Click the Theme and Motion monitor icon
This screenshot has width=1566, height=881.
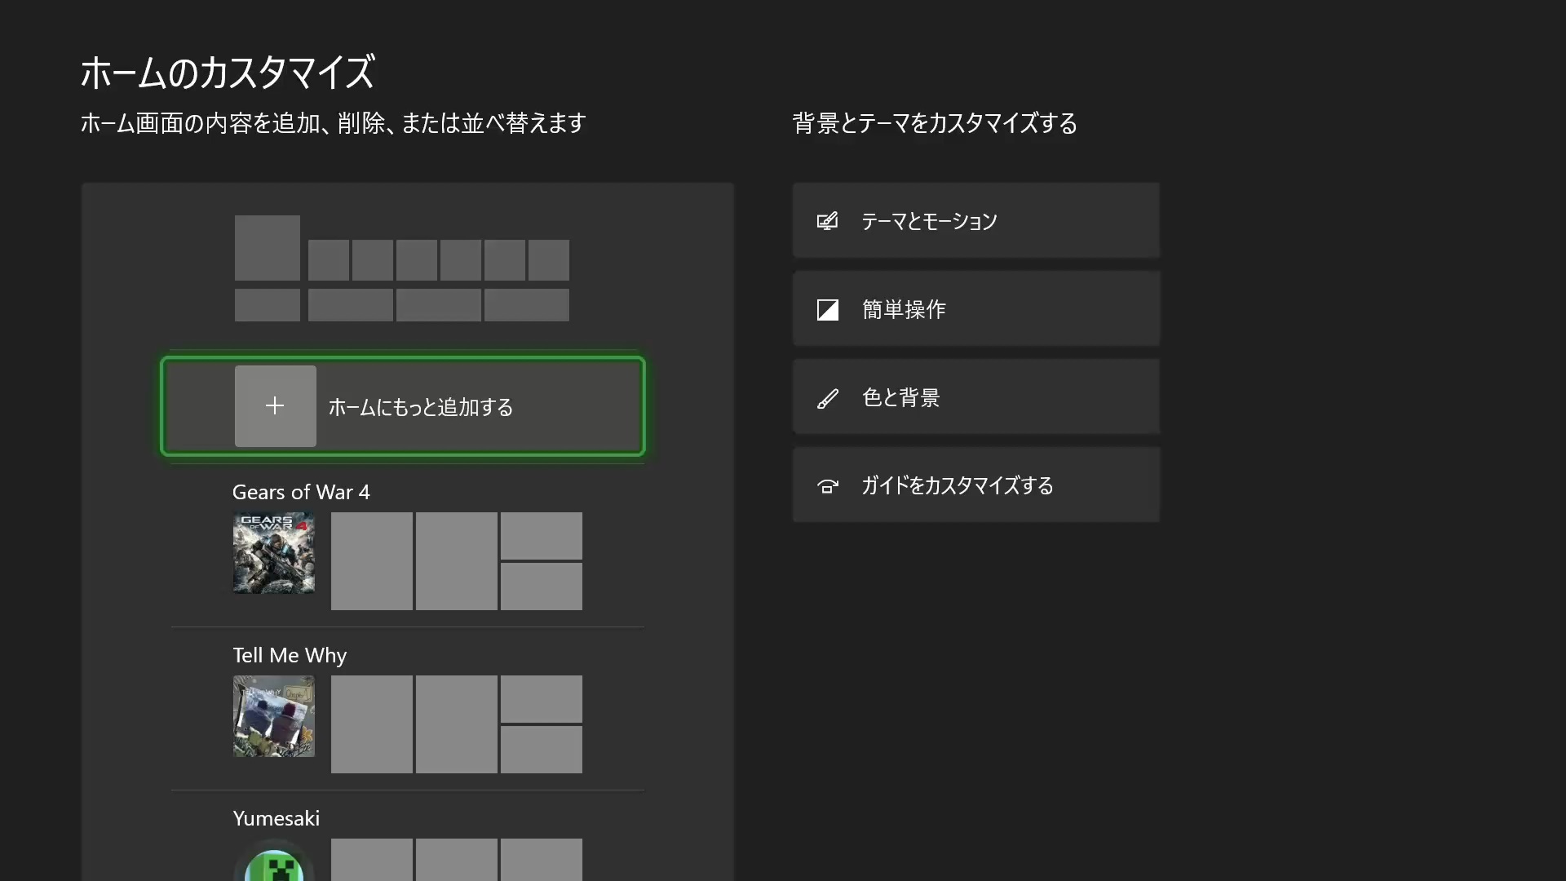[x=827, y=221]
